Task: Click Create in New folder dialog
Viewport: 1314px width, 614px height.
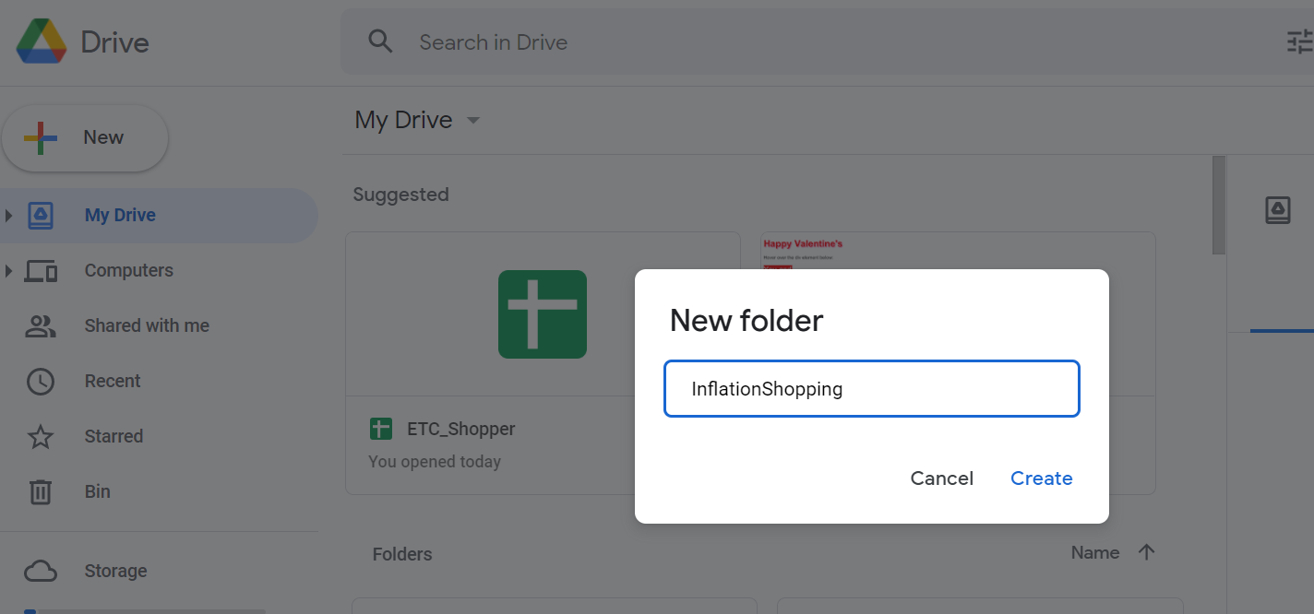Action: [1041, 478]
